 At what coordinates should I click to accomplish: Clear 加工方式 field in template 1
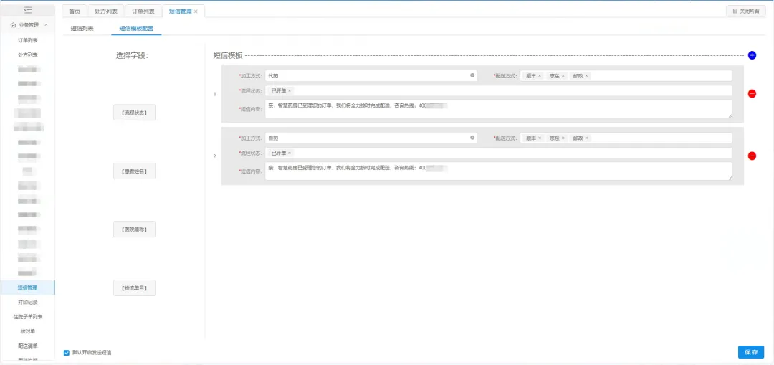472,75
